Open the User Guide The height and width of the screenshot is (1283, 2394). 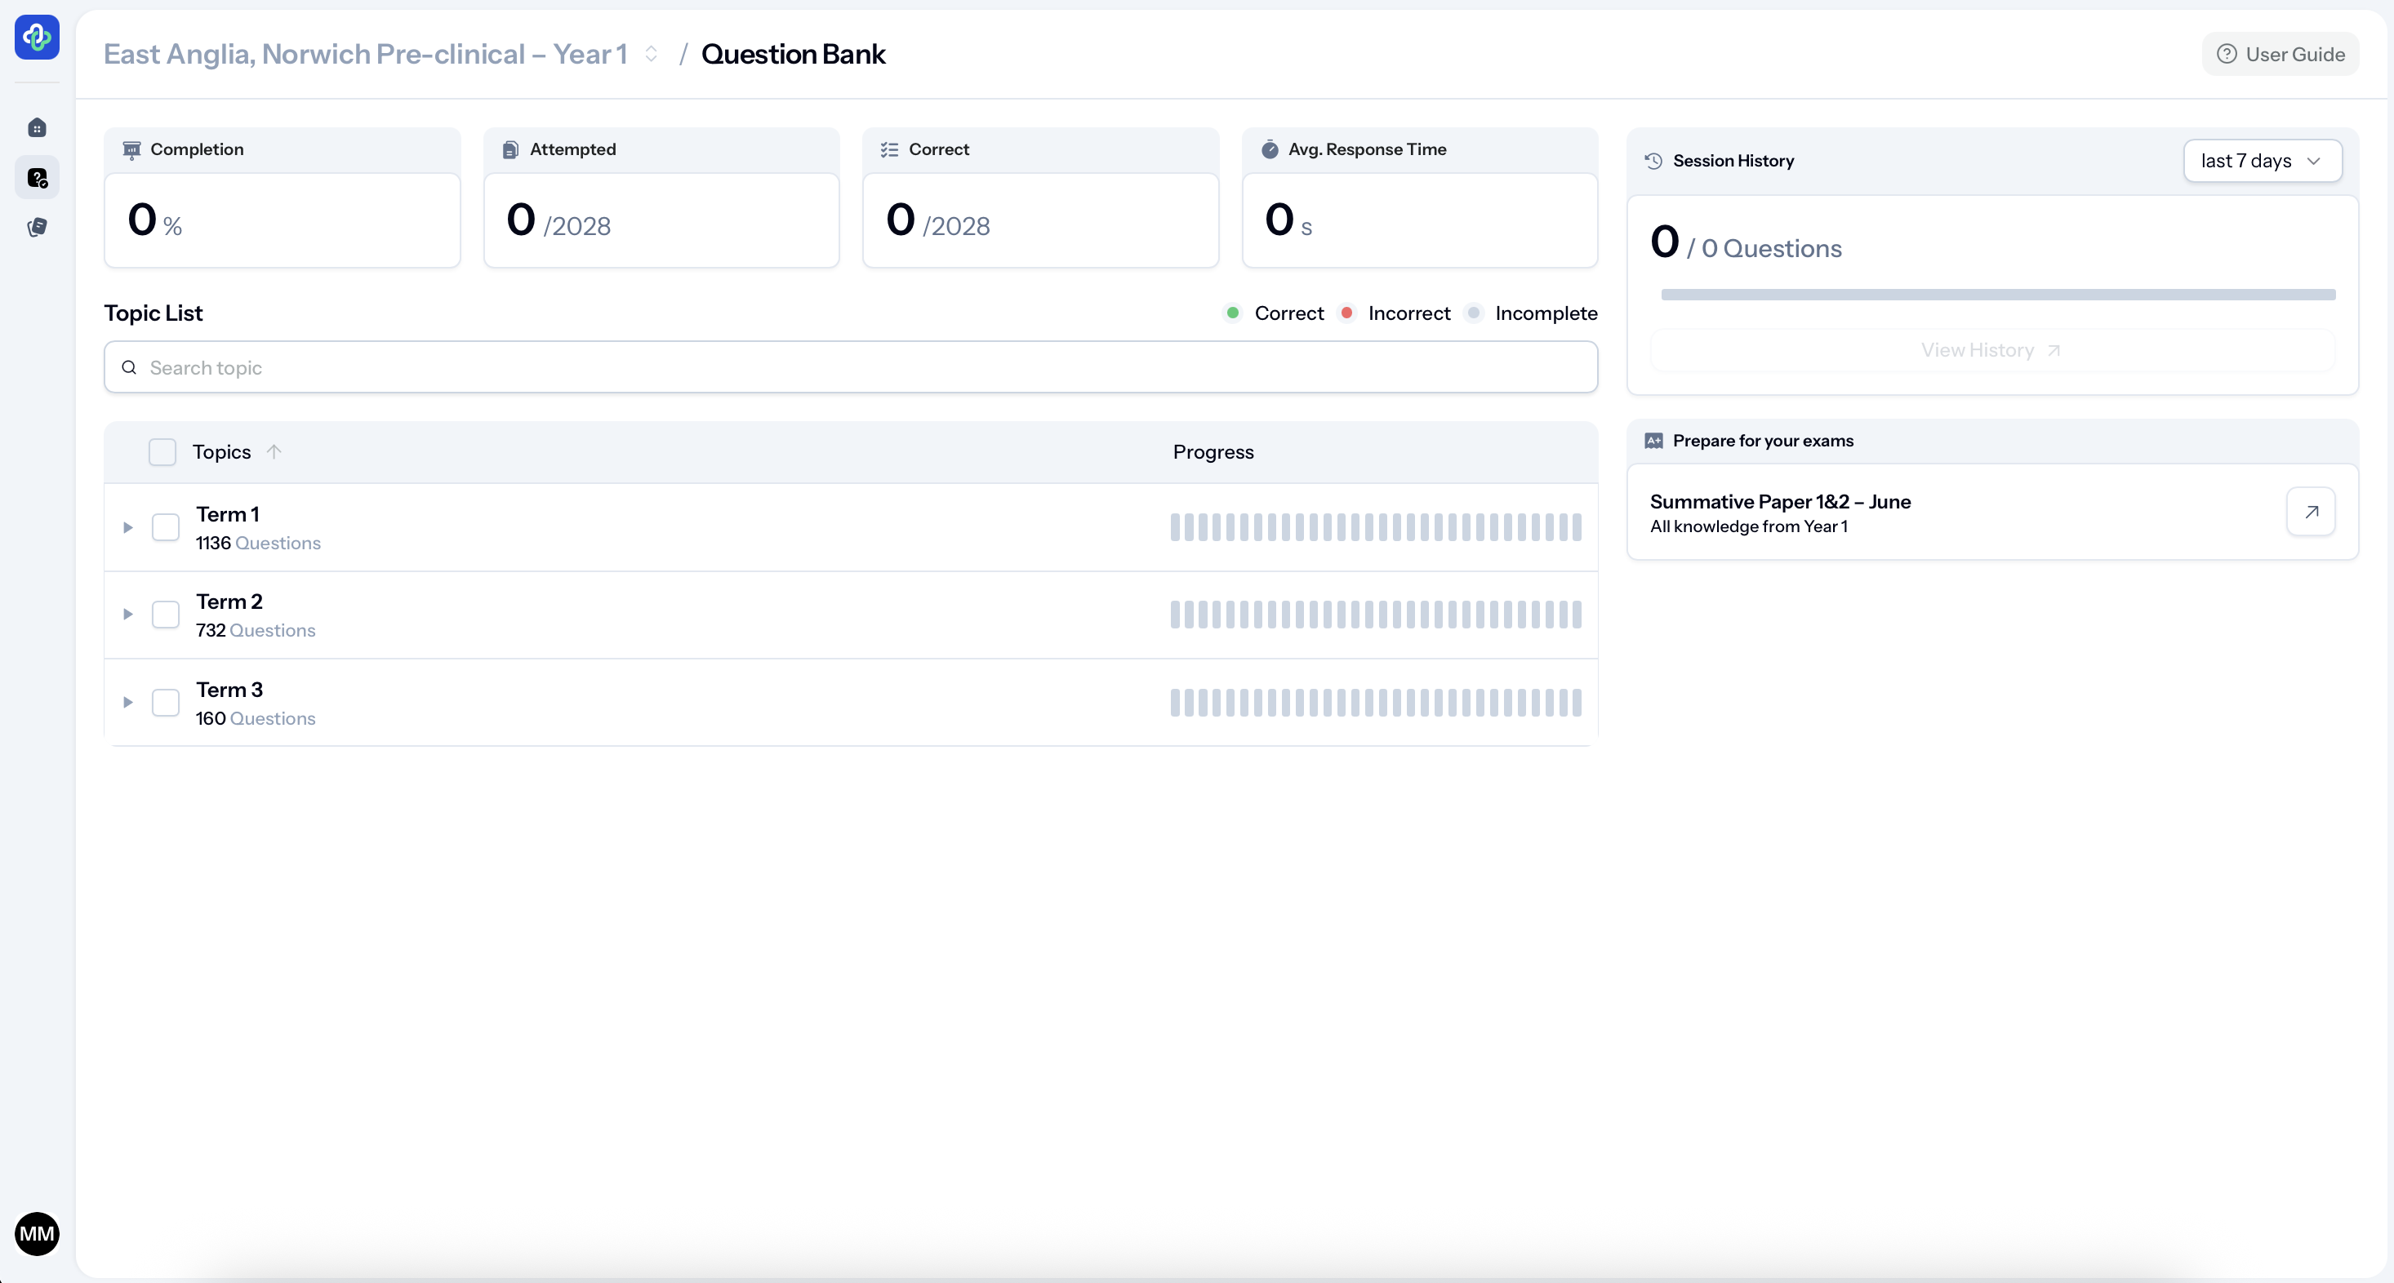tap(2280, 54)
